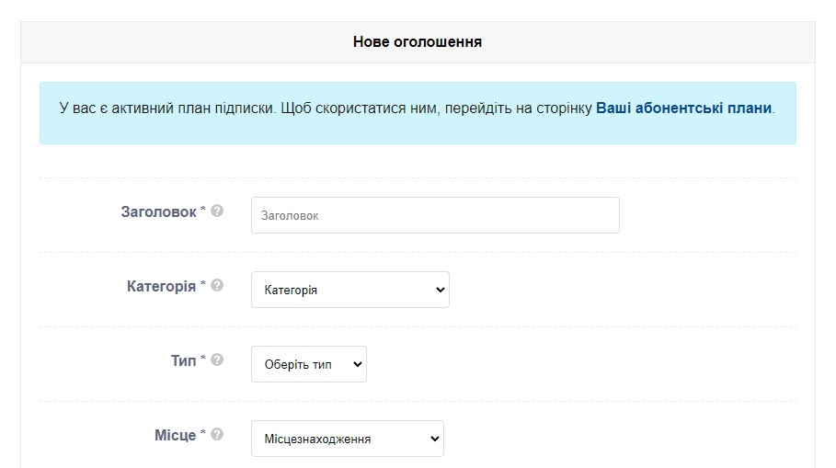
Task: Click the Тип field label
Action: (x=183, y=360)
